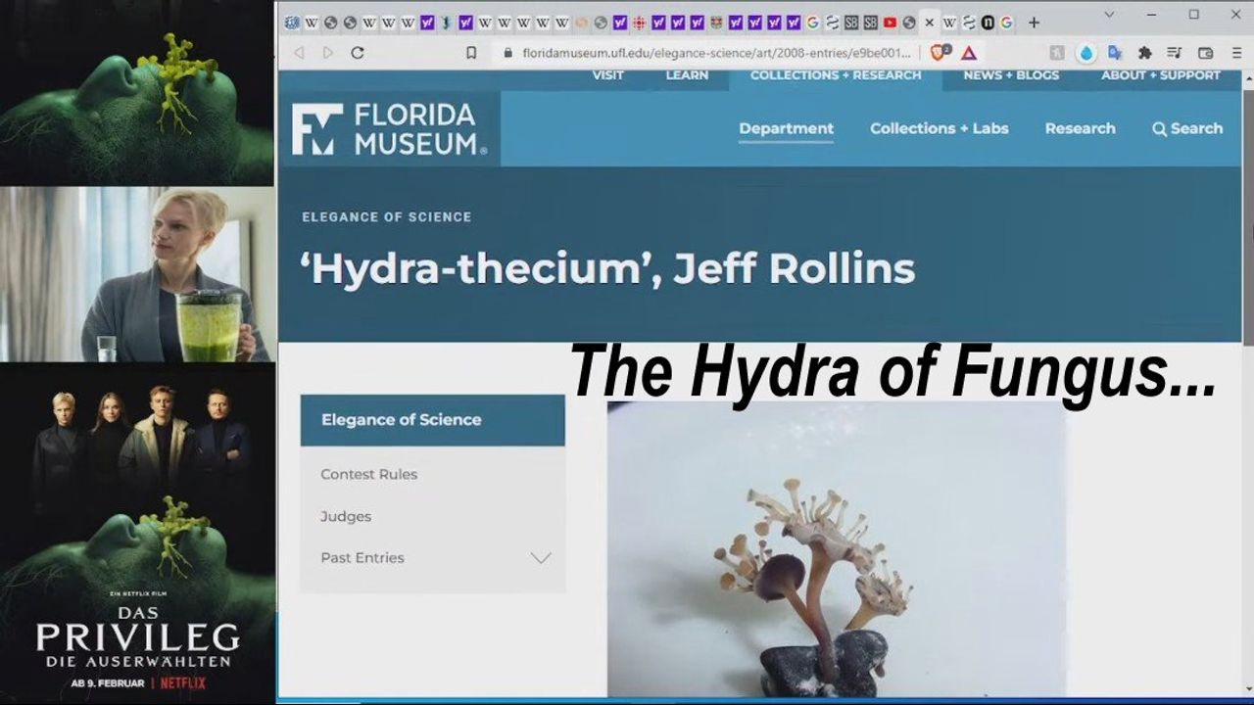Open the Collections + Labs menu
The height and width of the screenshot is (705, 1254).
point(939,128)
